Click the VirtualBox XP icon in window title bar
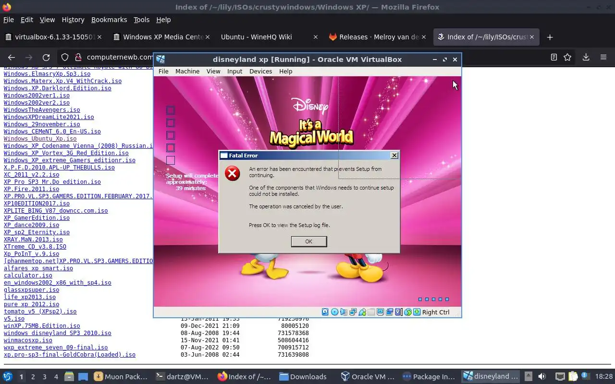 coord(160,60)
